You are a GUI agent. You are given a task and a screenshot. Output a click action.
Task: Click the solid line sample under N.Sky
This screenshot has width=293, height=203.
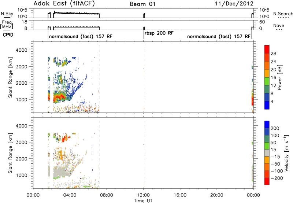point(7,18)
